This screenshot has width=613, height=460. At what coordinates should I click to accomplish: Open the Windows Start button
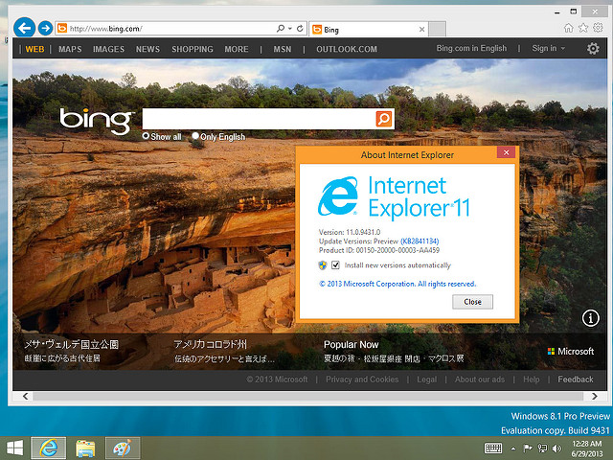click(x=15, y=448)
